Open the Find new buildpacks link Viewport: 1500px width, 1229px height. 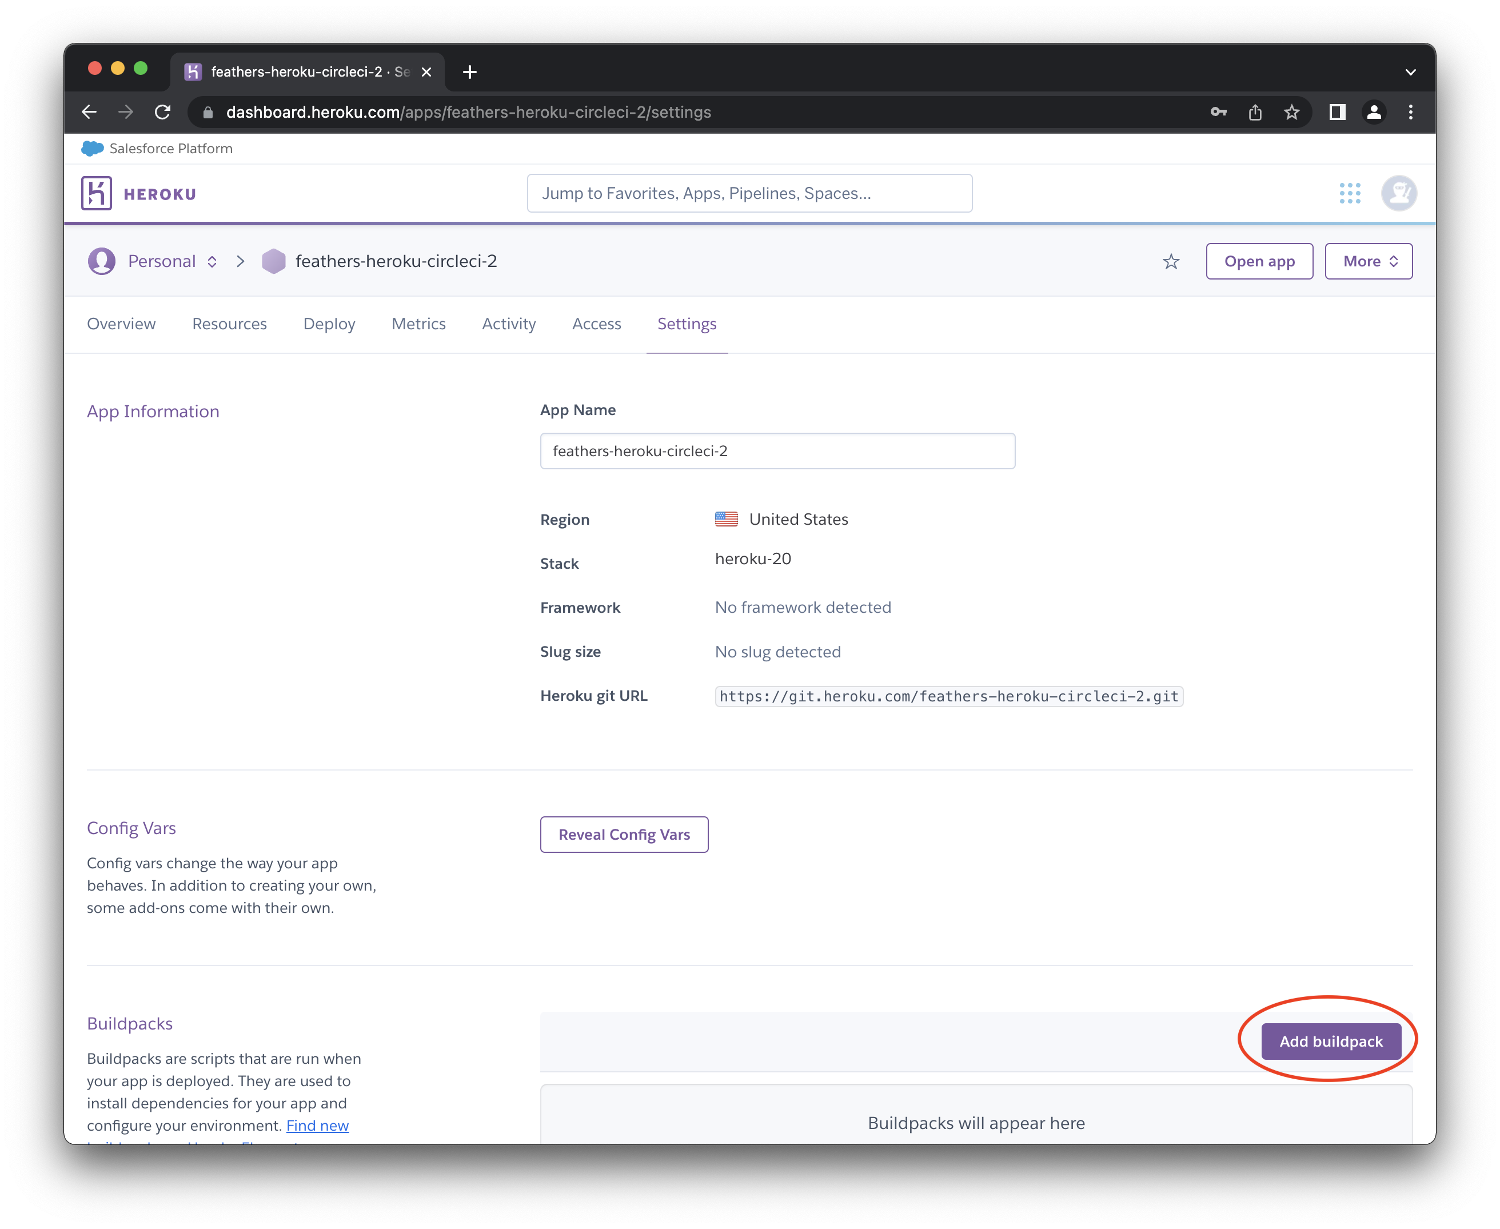point(317,1125)
